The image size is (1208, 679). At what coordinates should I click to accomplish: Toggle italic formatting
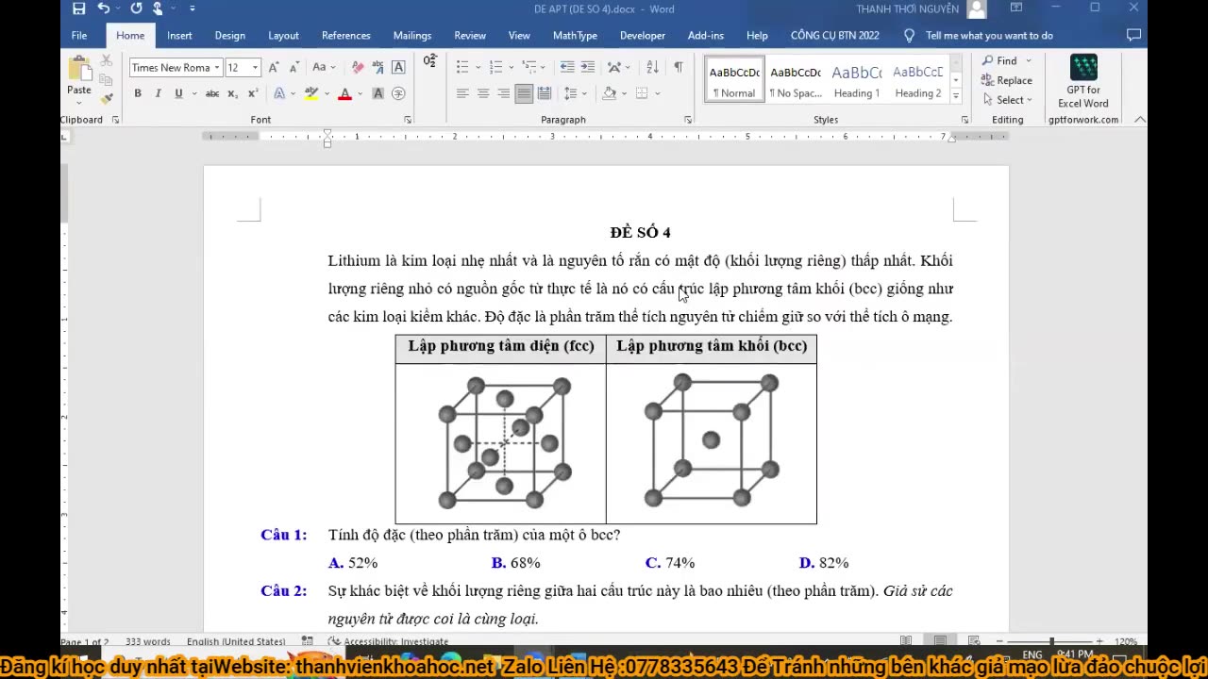coord(158,93)
